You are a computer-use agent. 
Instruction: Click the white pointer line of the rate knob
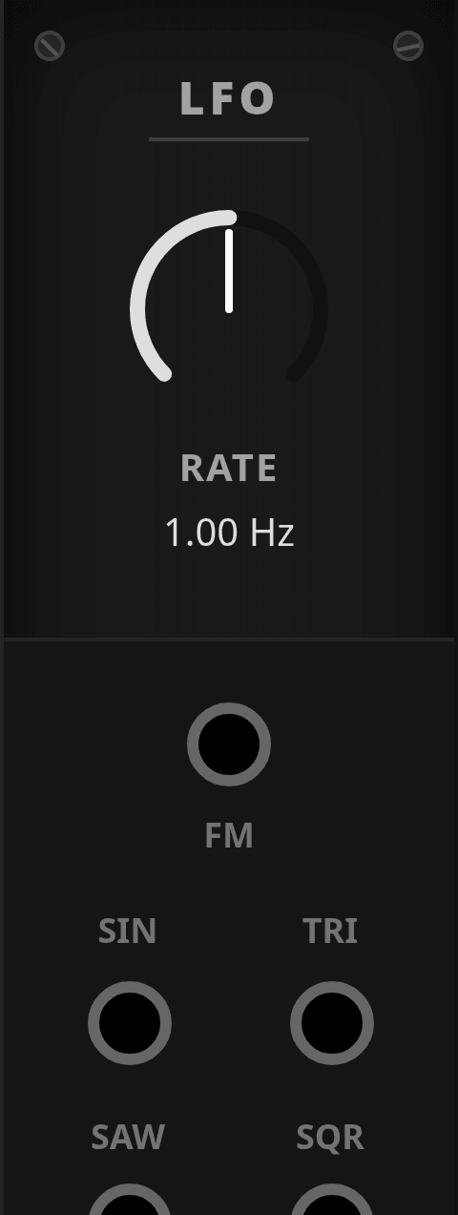(229, 270)
